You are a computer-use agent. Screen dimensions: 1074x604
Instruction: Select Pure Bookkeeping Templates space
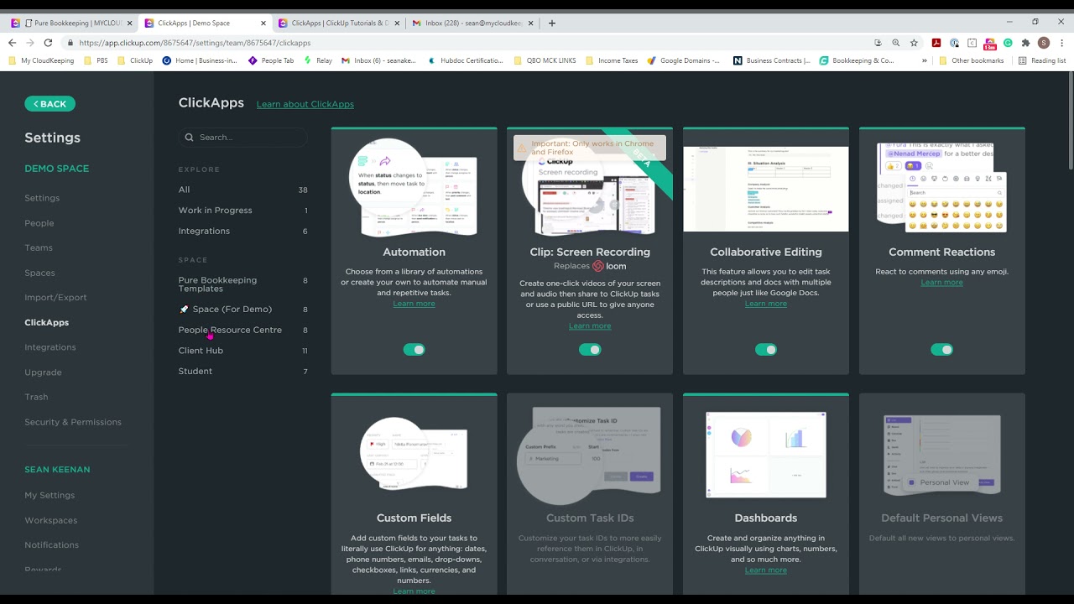[242, 284]
